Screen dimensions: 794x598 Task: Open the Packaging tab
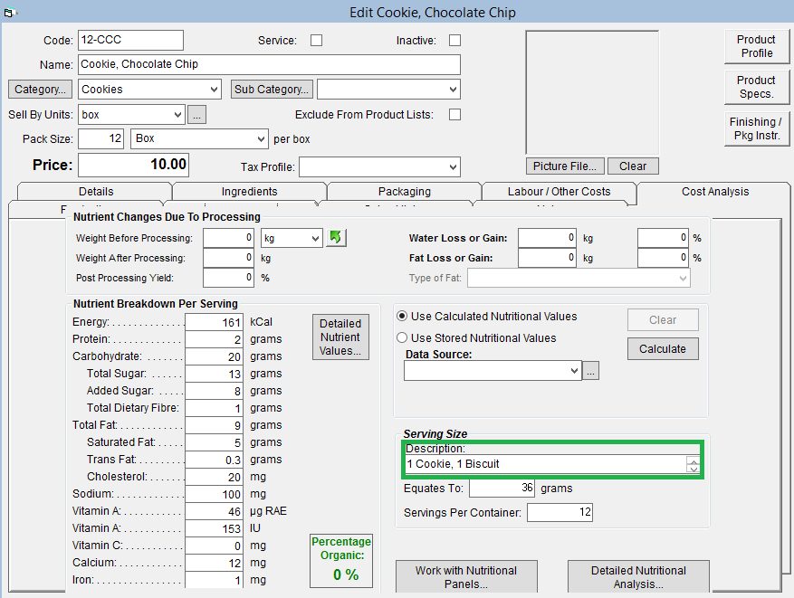404,191
